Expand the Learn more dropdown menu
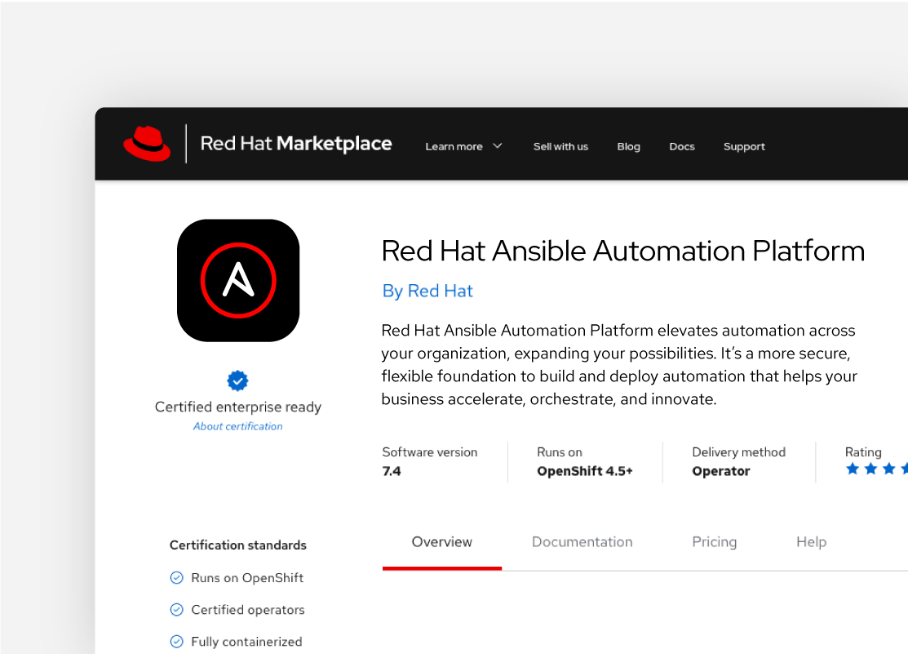 454,147
